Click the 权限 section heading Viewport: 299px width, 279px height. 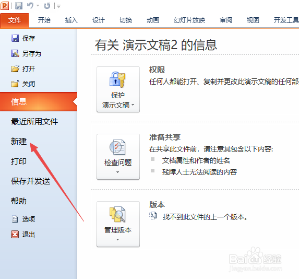coord(157,70)
